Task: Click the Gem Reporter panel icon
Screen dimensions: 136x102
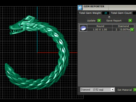Action: point(80,8)
